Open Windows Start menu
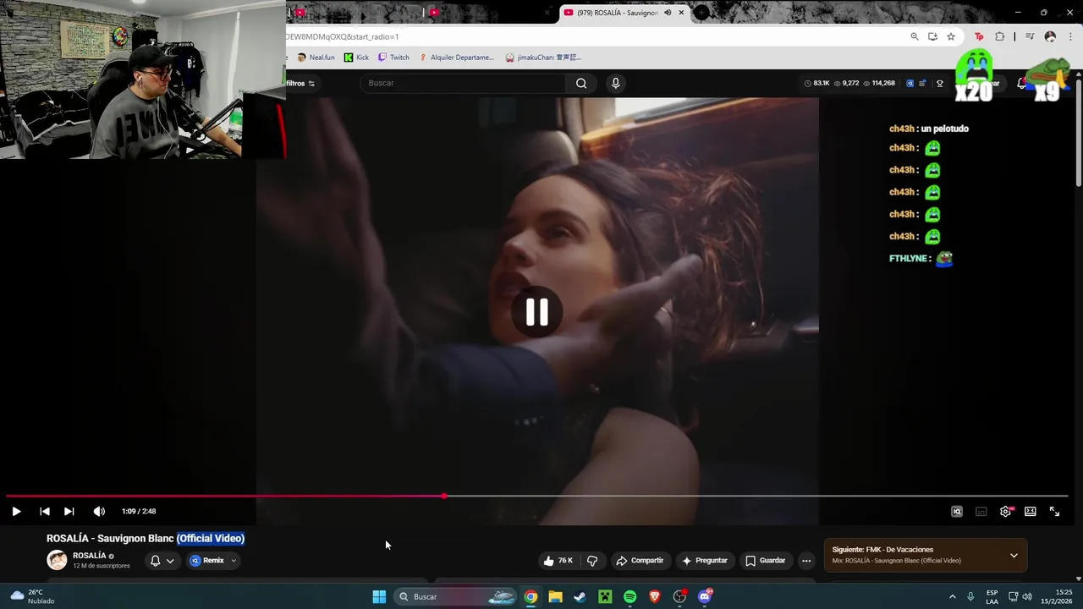 coord(379,596)
